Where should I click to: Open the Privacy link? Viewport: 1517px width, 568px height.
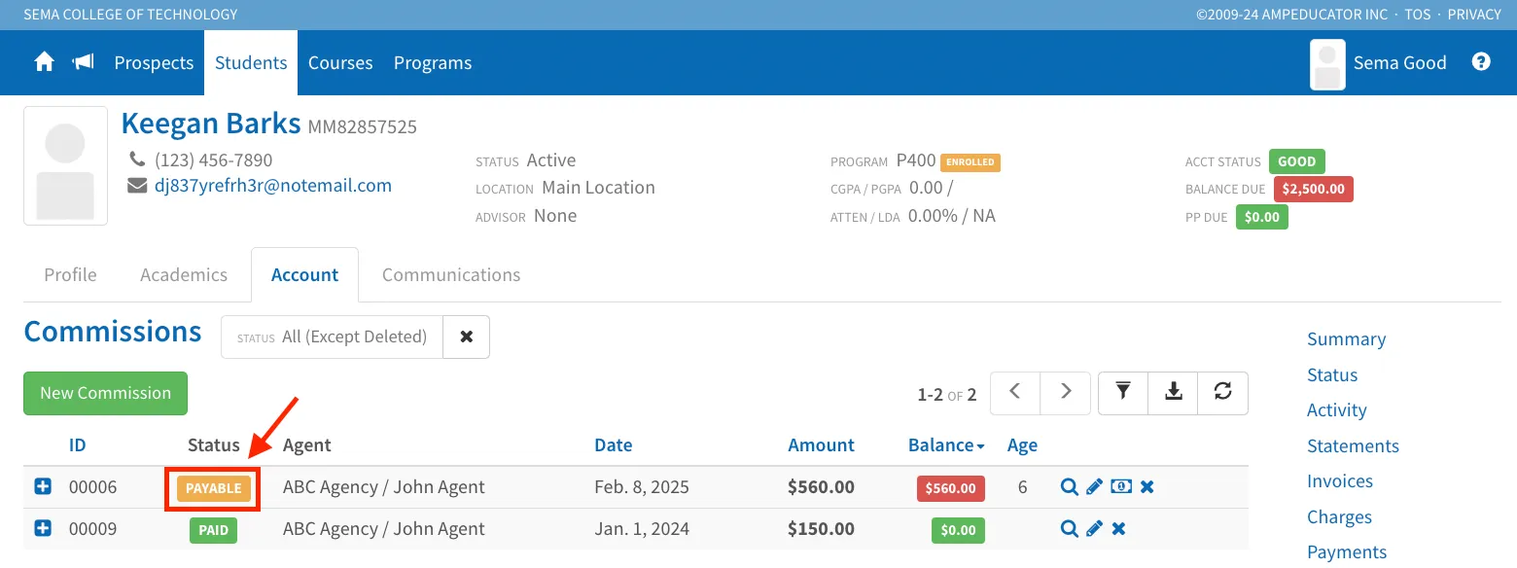click(x=1474, y=15)
